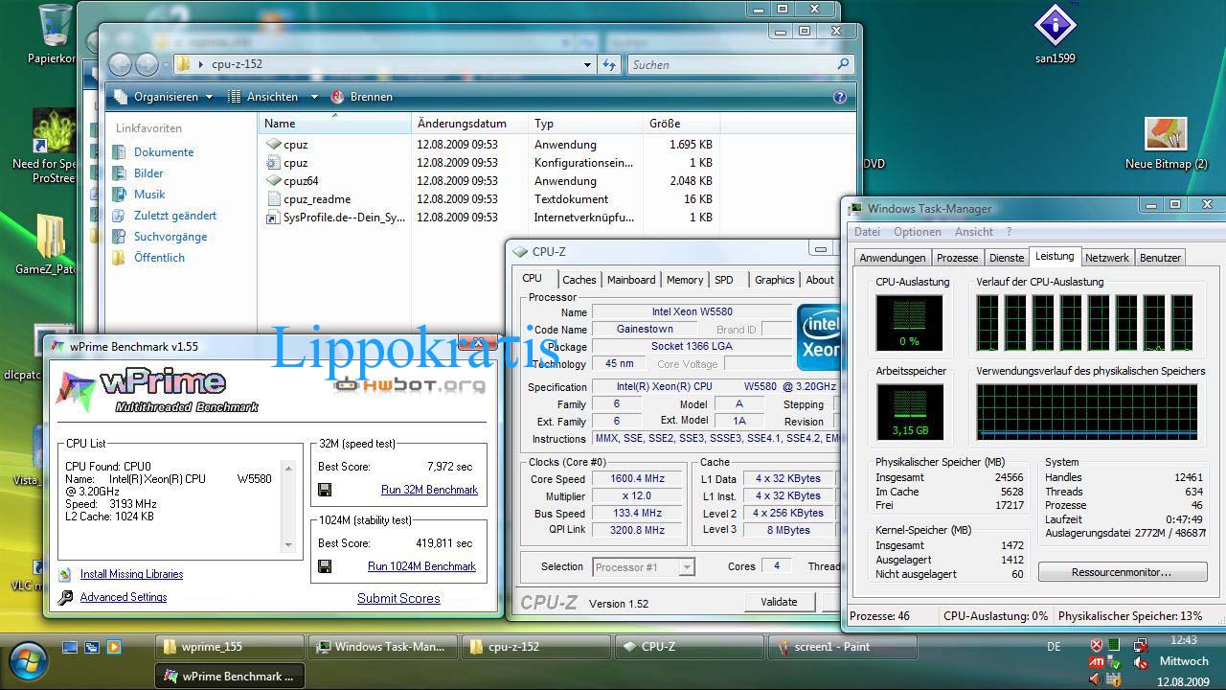Sort files by the Änderungsdatum column header
The width and height of the screenshot is (1226, 690).
469,124
